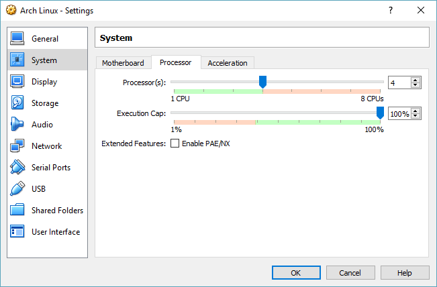437x287 pixels.
Task: Select the Display monitor icon
Action: click(17, 81)
